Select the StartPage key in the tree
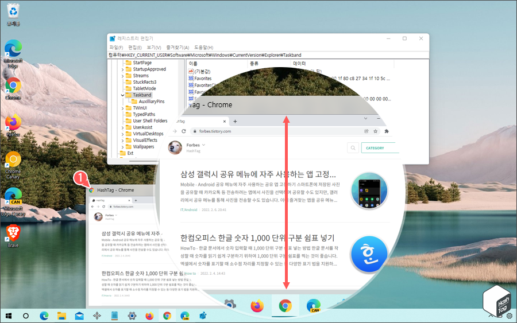Image resolution: width=517 pixels, height=323 pixels. 142,63
